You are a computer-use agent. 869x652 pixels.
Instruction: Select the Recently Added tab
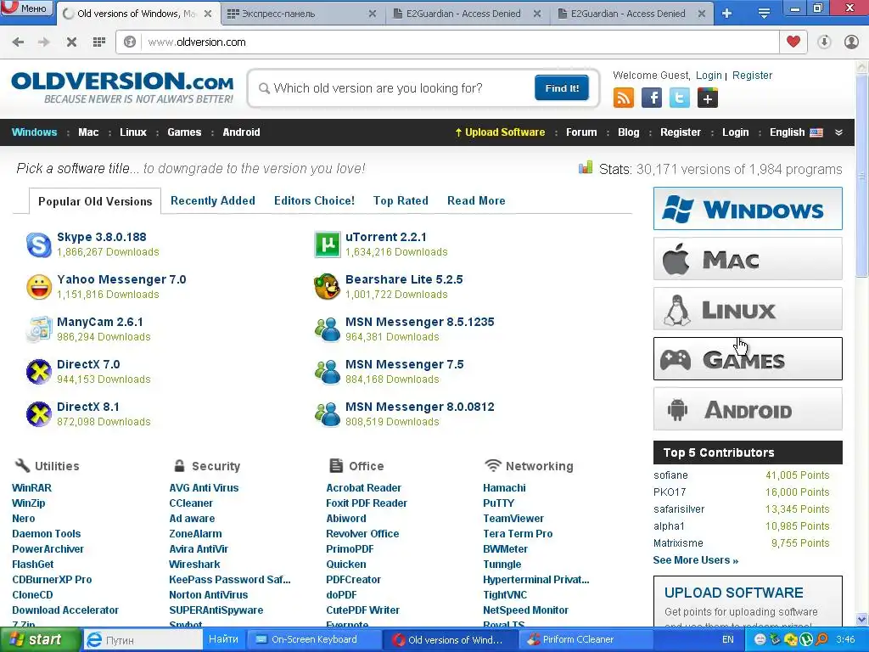(x=213, y=200)
